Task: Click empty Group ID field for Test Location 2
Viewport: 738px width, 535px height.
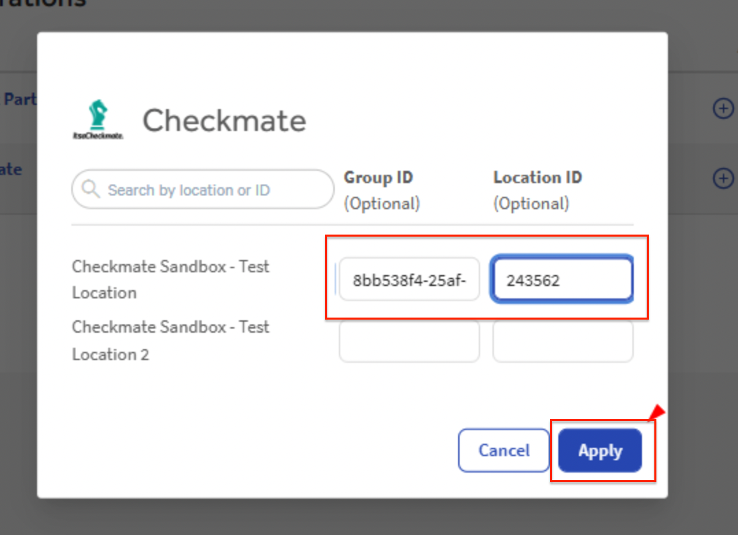Action: (x=409, y=341)
